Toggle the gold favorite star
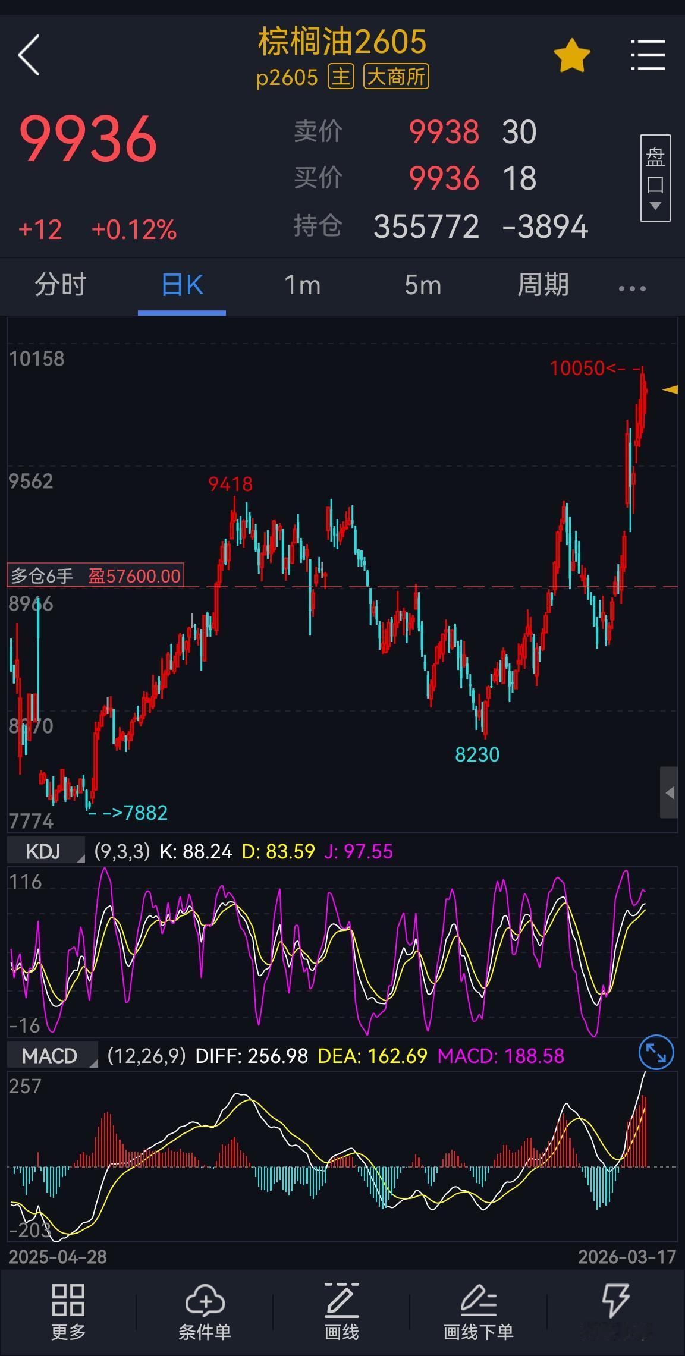685x1356 pixels. (x=571, y=55)
